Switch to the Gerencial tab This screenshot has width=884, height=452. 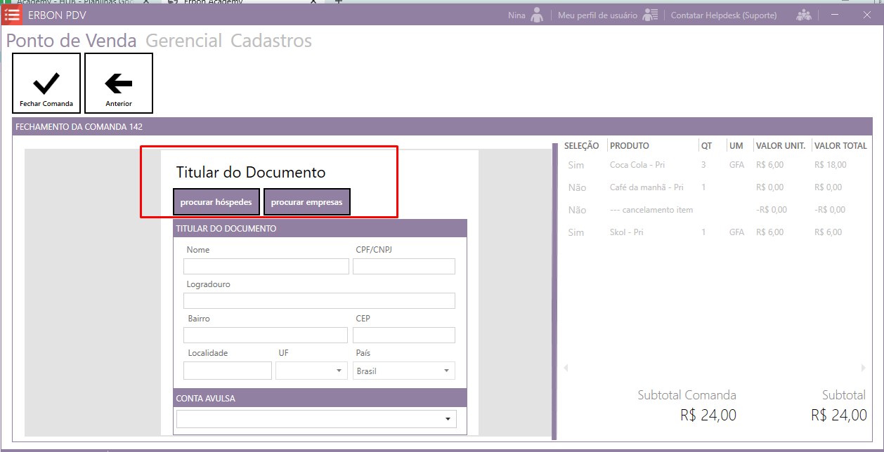coord(183,41)
